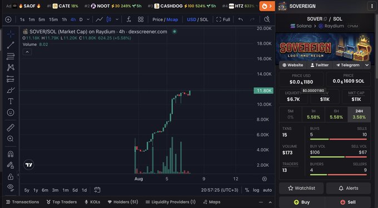Toggle log scale

pyautogui.click(x=256, y=190)
